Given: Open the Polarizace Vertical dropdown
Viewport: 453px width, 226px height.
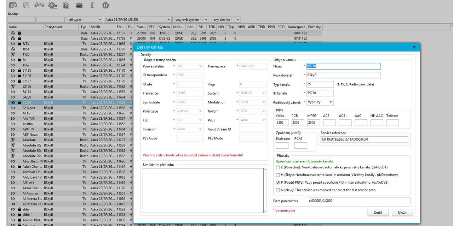Looking at the screenshot, I should [189, 111].
